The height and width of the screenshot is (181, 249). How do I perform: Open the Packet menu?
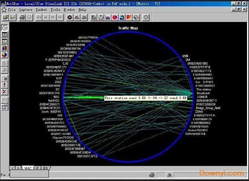[41, 10]
